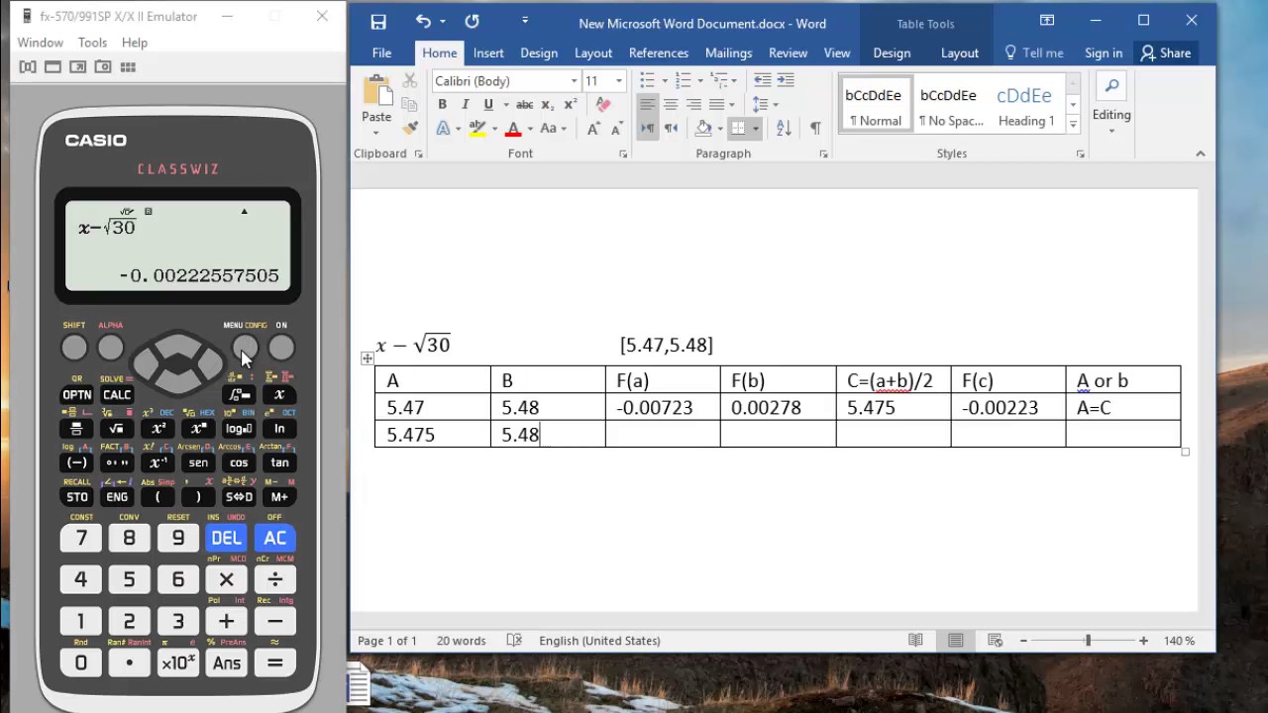The height and width of the screenshot is (713, 1268).
Task: Click the zoom slider handle
Action: 1088,641
